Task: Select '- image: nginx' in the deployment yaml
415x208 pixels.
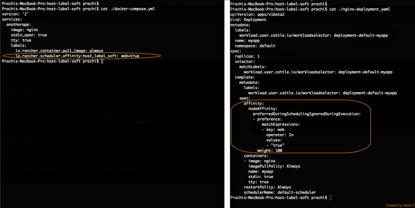Action: coord(260,161)
